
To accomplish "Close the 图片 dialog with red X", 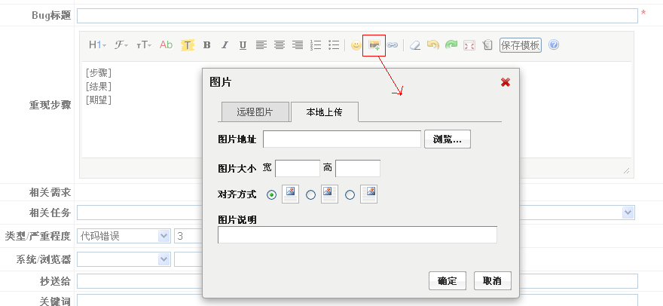I will pyautogui.click(x=506, y=82).
